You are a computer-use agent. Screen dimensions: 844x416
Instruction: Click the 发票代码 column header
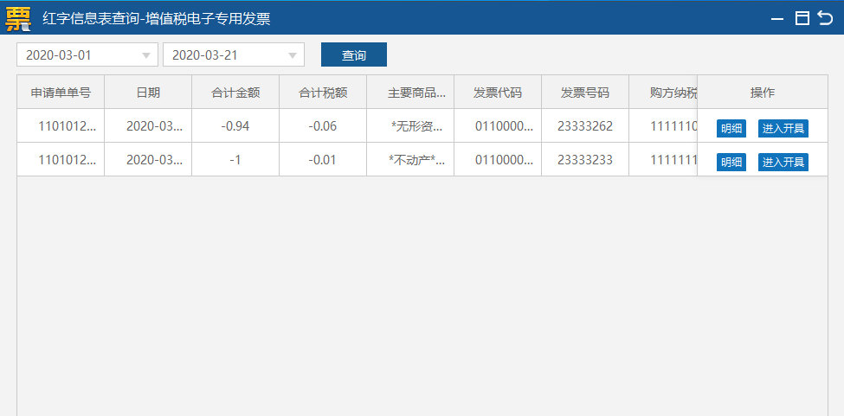(498, 92)
